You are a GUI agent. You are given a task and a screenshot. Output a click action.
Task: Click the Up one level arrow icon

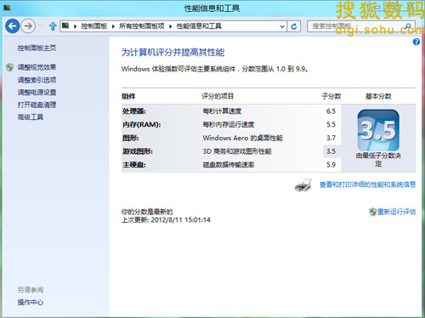(x=53, y=26)
